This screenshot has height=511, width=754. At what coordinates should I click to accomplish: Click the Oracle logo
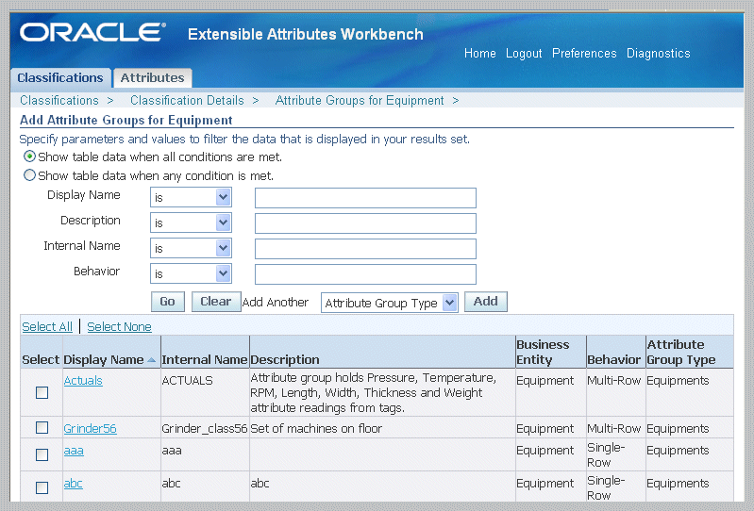(92, 33)
